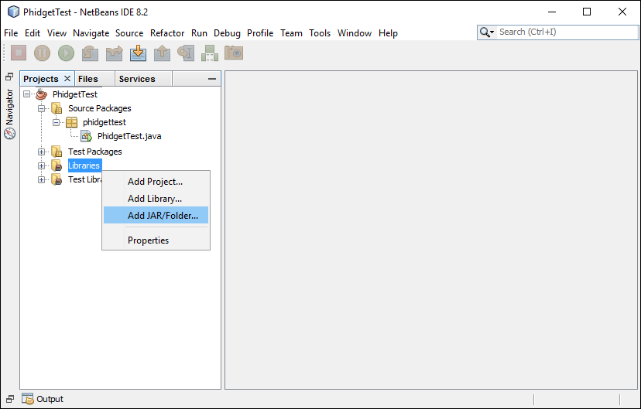641x409 pixels.
Task: Open the Profile menu
Action: (x=260, y=33)
